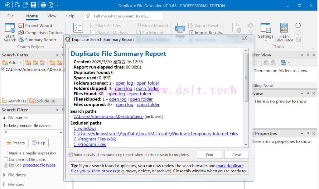Viewport: 319px width, 189px height.
Task: Click the large Start Search ribbon icon
Action: click(x=10, y=28)
